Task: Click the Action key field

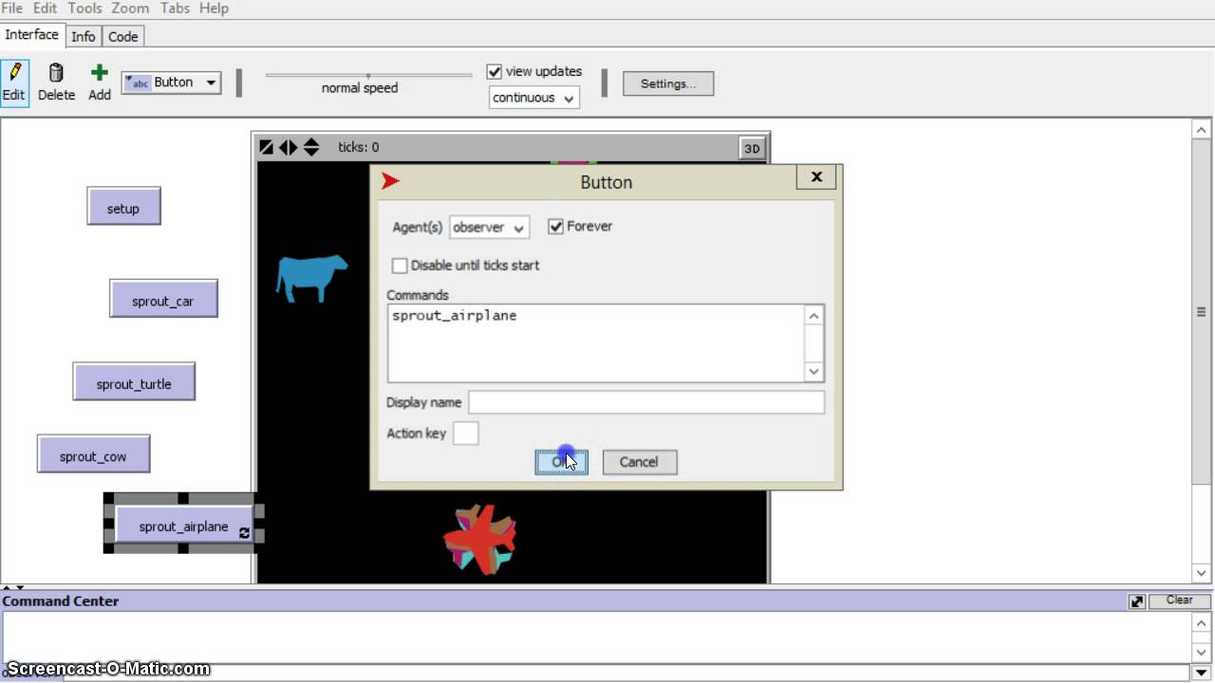Action: click(466, 434)
